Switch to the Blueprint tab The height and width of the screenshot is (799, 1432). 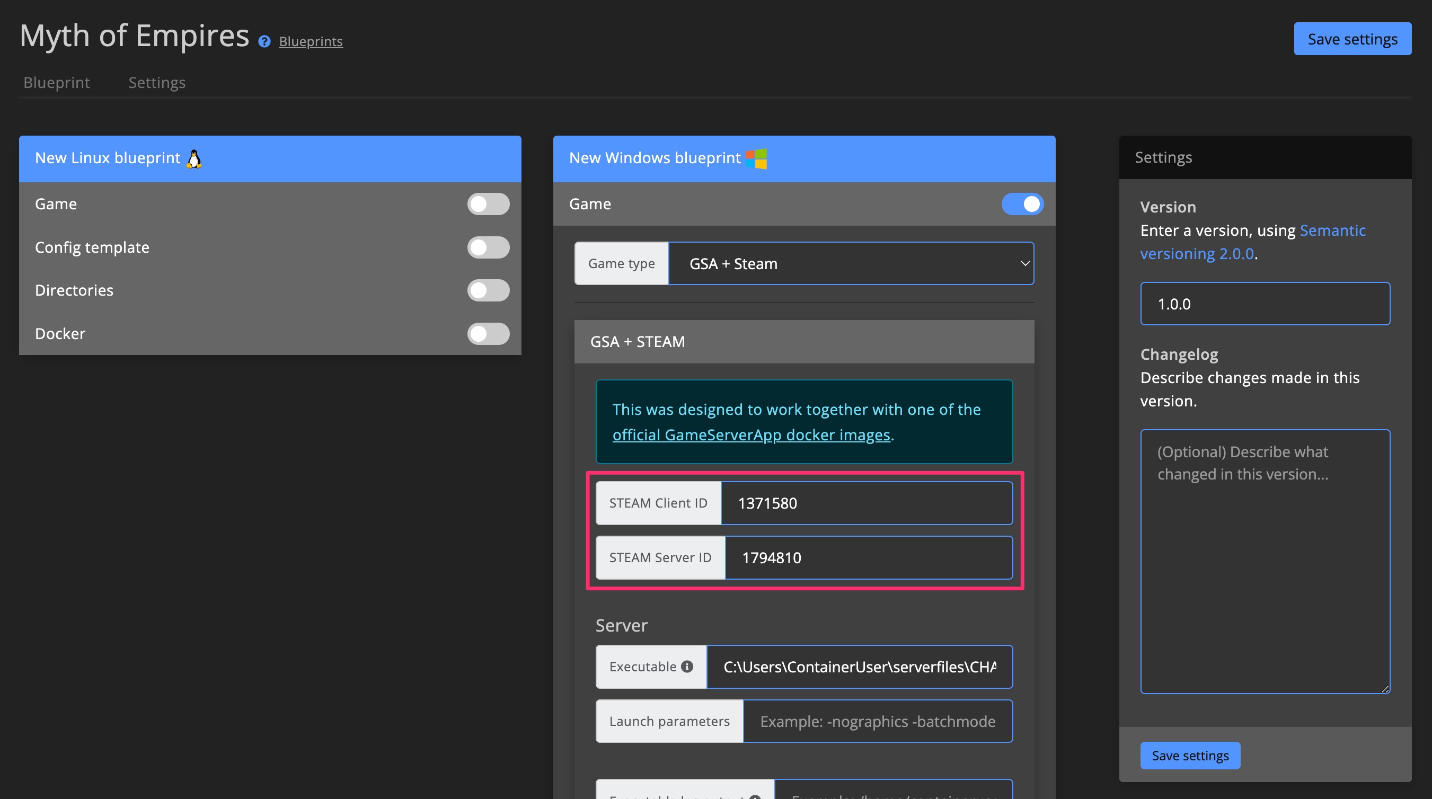(x=56, y=82)
